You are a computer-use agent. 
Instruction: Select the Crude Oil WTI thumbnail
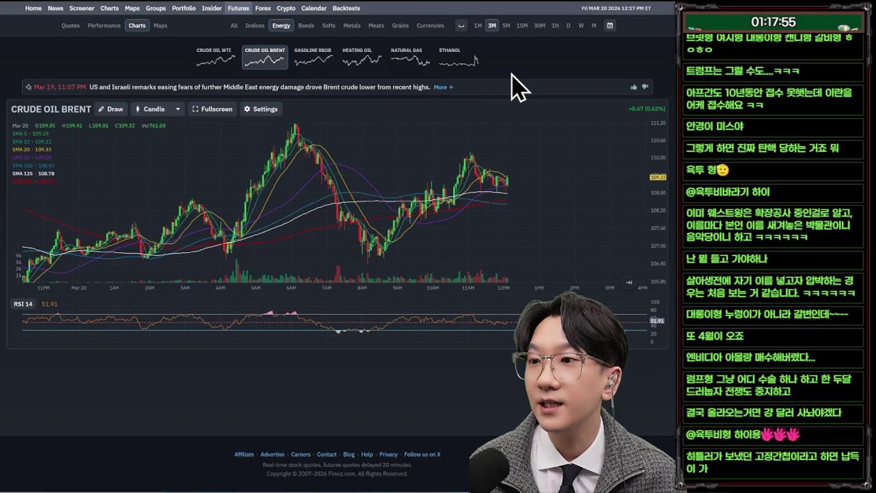[216, 58]
